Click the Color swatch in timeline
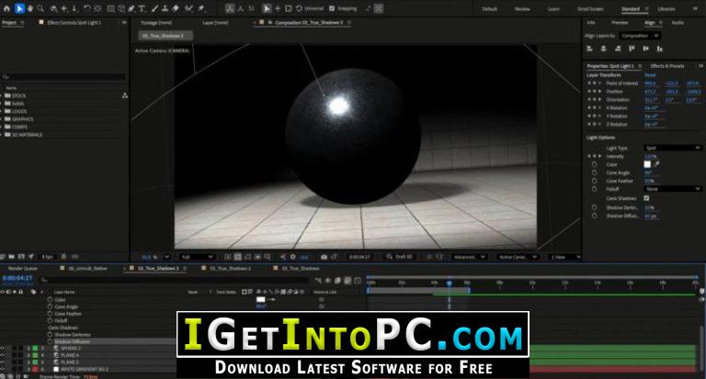 point(261,299)
